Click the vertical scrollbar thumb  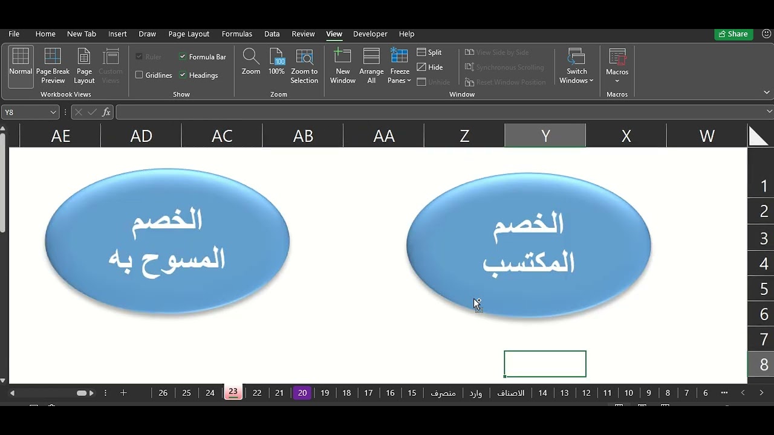pyautogui.click(x=3, y=182)
